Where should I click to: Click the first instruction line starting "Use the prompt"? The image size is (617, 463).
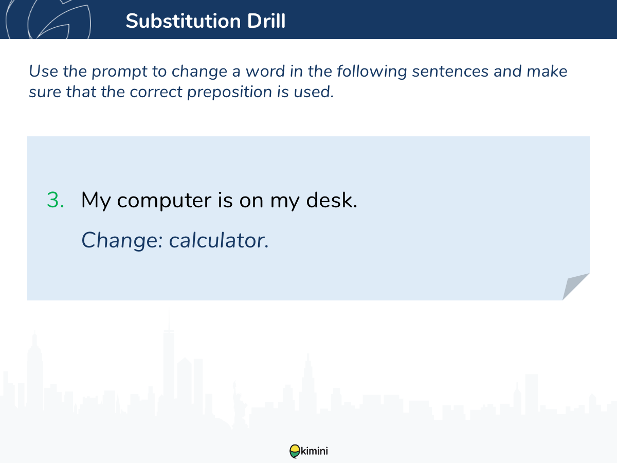(298, 71)
